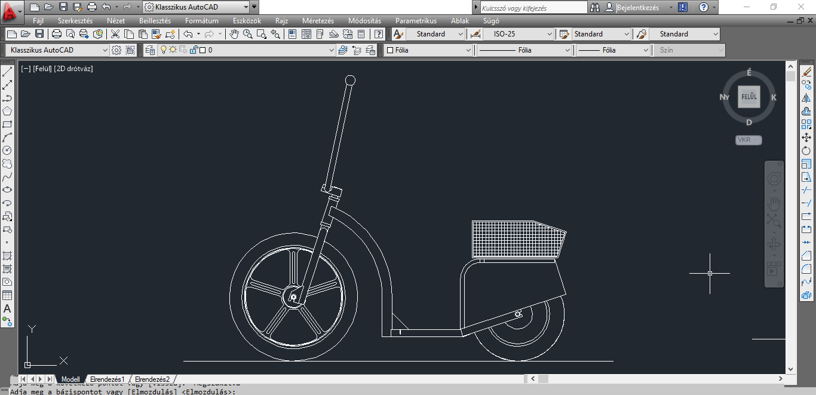Image resolution: width=816 pixels, height=395 pixels.
Task: Open the Workspace Settings gear icon
Action: click(116, 50)
